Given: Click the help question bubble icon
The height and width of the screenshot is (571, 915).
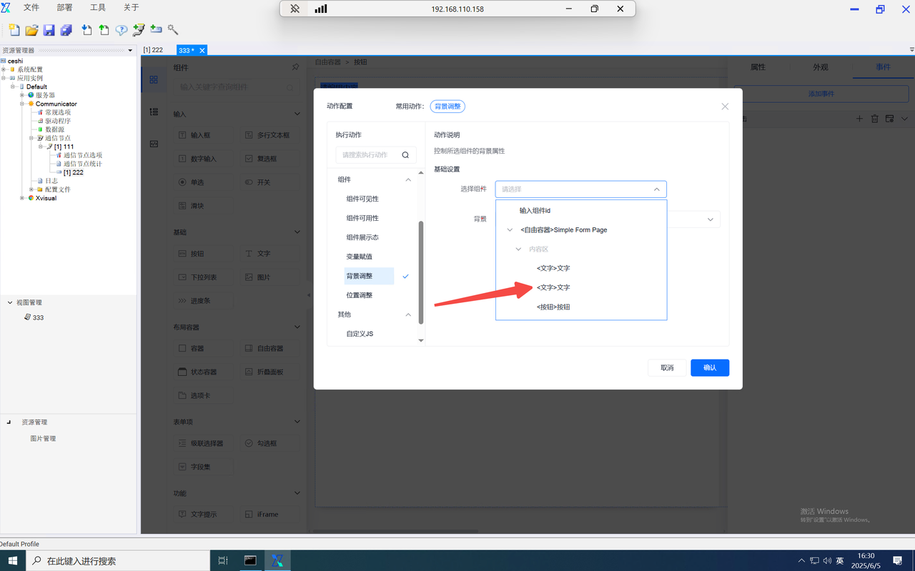Looking at the screenshot, I should (x=122, y=30).
